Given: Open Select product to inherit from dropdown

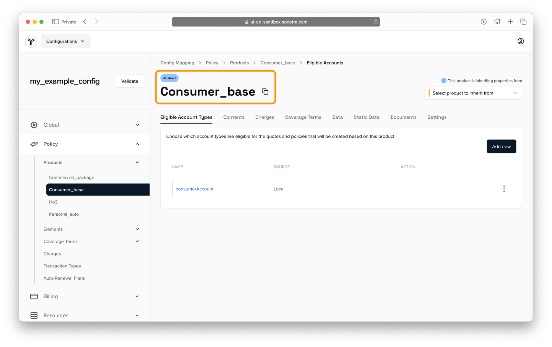Looking at the screenshot, I should (x=473, y=93).
